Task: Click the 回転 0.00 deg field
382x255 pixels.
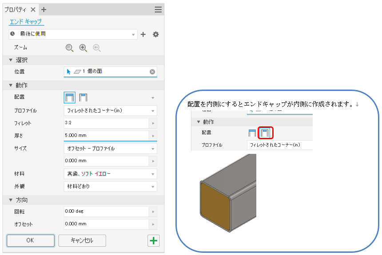Action: coord(106,212)
